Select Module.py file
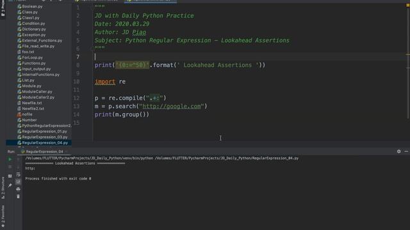The height and width of the screenshot is (230, 410). tap(31, 86)
